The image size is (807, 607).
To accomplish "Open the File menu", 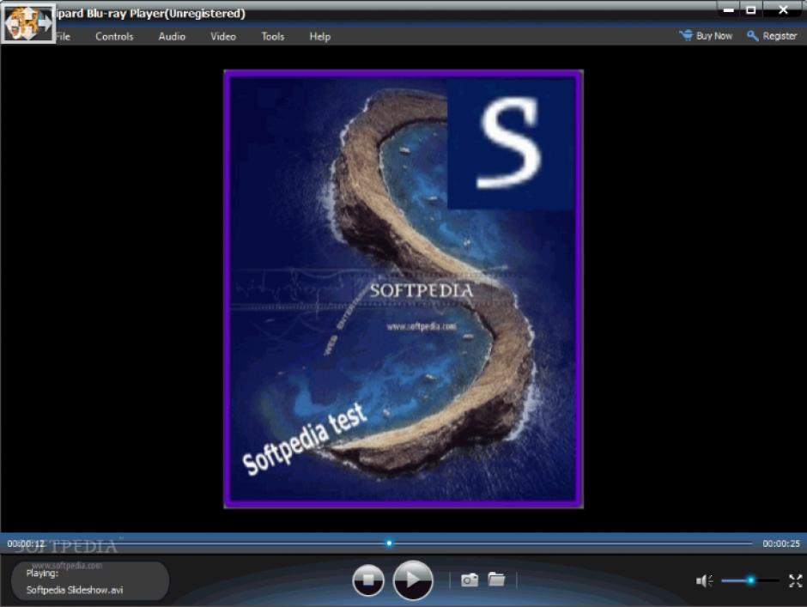I will coord(63,37).
